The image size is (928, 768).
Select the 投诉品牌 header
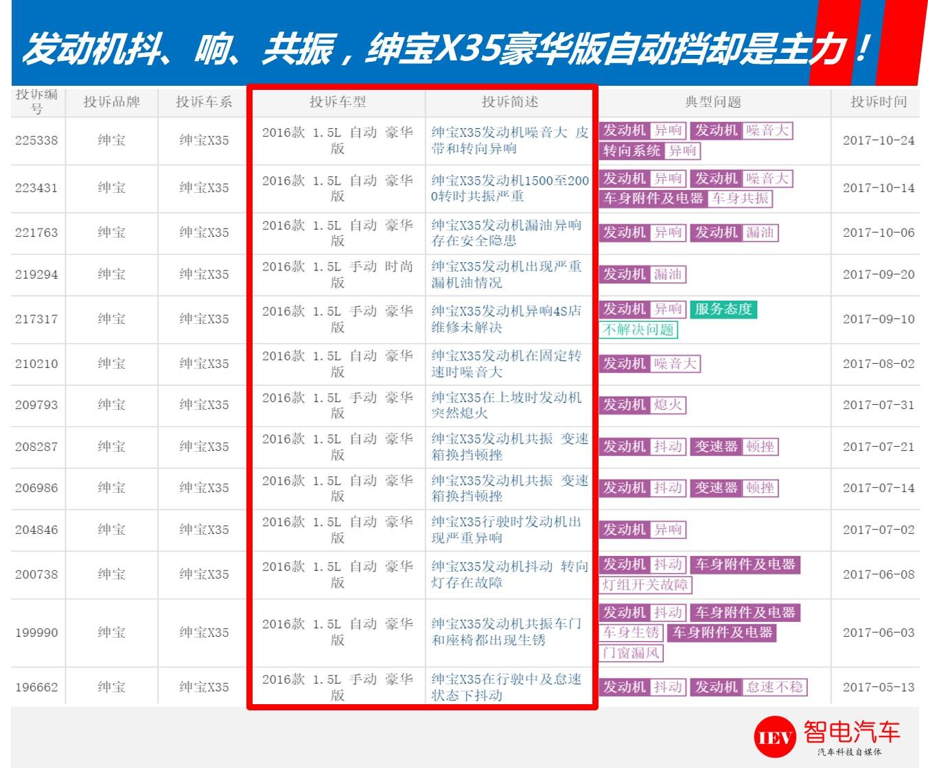pyautogui.click(x=111, y=103)
